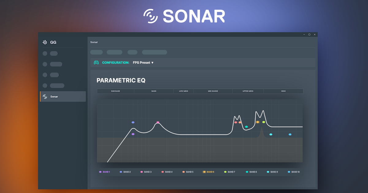Toggle BAND 10 in the legend
Screen dimensions: 368x193
pos(294,172)
